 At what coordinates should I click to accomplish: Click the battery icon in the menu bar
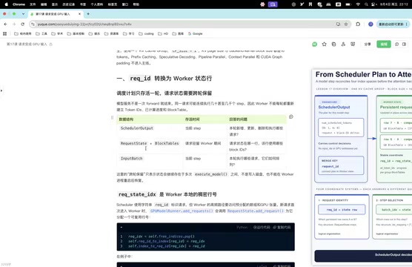point(348,4)
